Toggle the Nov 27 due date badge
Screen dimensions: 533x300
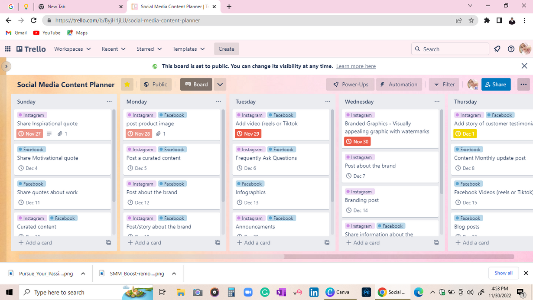(x=29, y=134)
